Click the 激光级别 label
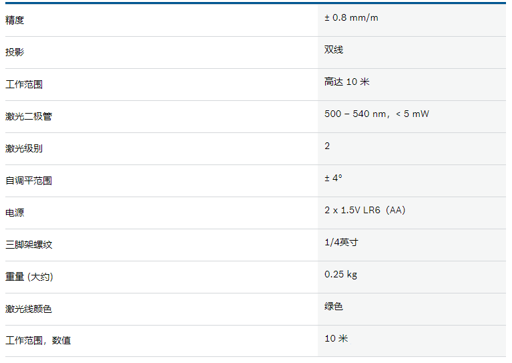Viewport: 512px width, 363px height. tap(24, 148)
